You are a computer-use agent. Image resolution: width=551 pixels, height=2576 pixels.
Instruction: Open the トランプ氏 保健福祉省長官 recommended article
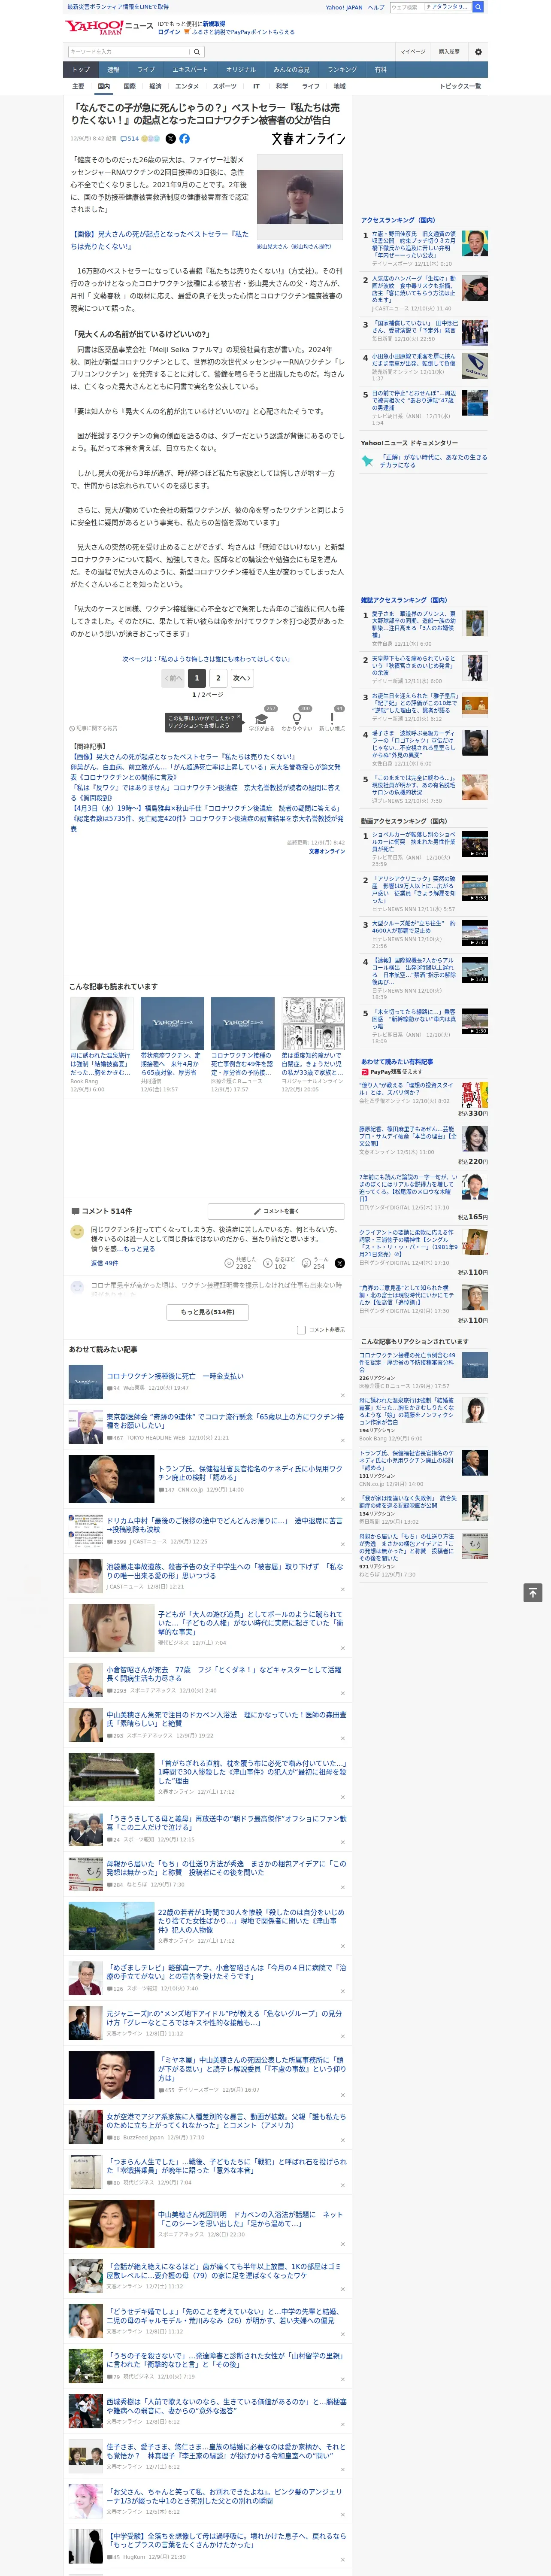pos(250,1474)
